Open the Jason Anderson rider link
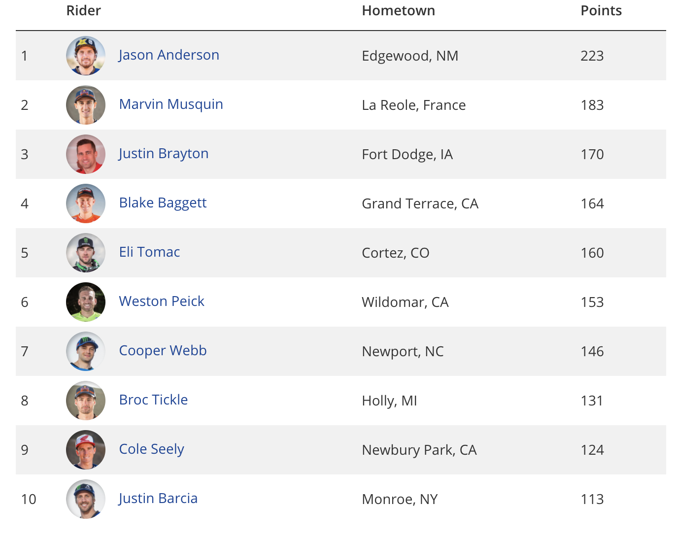The image size is (678, 538). pos(169,55)
